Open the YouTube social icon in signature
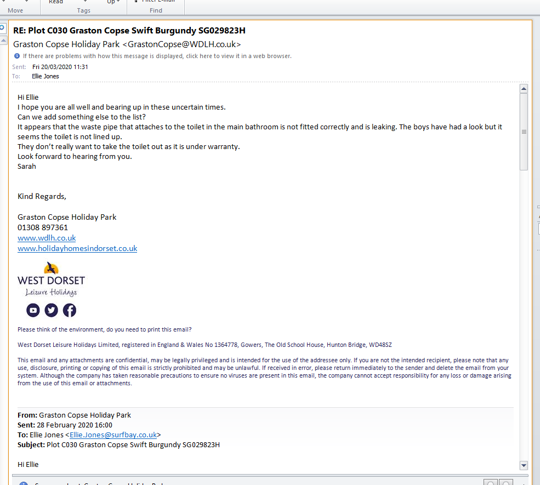This screenshot has height=485, width=540. click(x=33, y=310)
